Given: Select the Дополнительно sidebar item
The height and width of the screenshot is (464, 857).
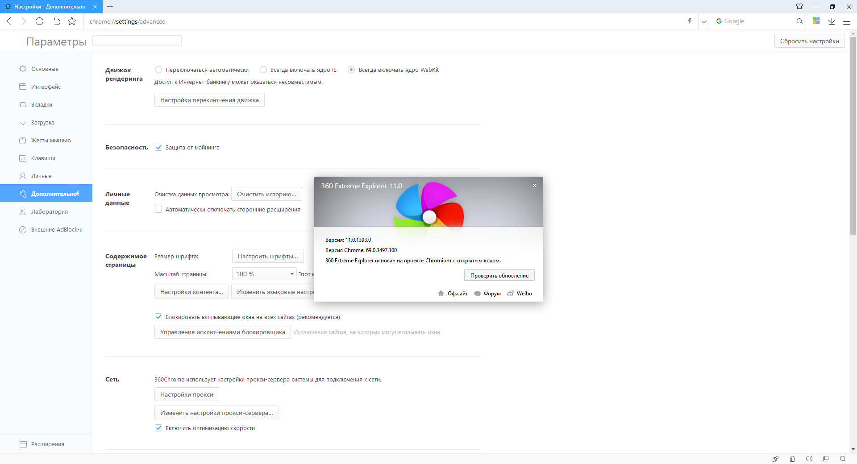Looking at the screenshot, I should (x=46, y=193).
